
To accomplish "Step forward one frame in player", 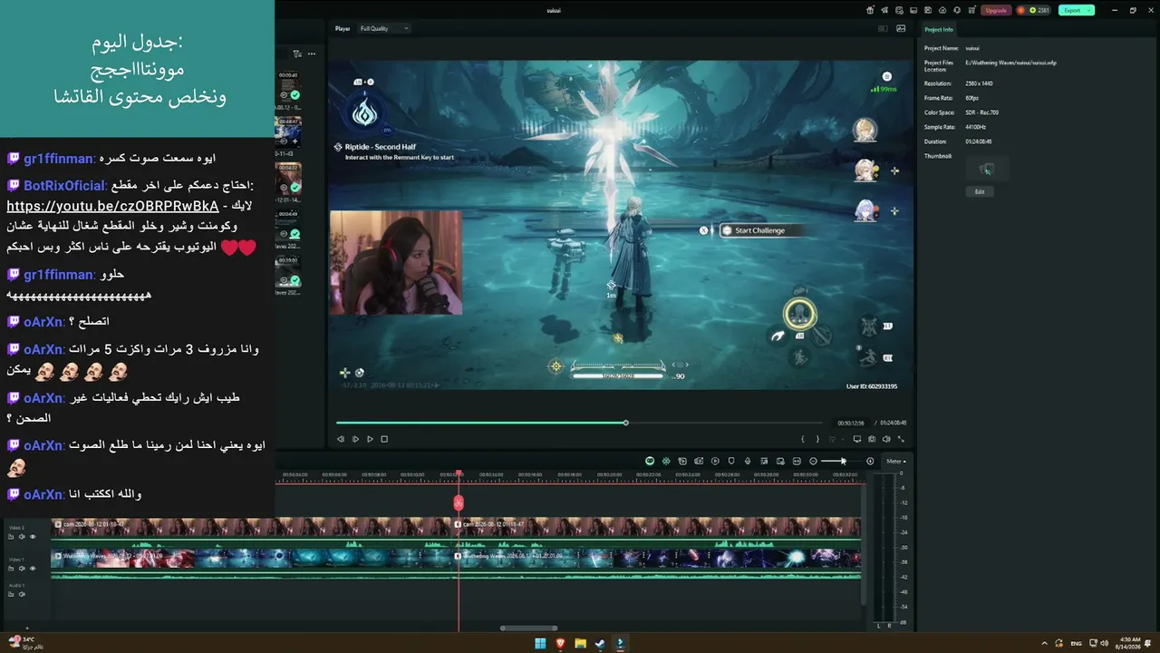I will point(355,439).
